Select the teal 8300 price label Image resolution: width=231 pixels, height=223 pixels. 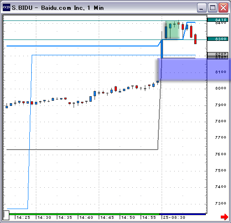[217, 39]
